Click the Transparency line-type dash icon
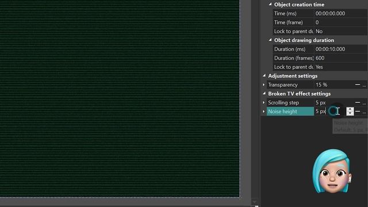The height and width of the screenshot is (207, 368). pyautogui.click(x=358, y=85)
